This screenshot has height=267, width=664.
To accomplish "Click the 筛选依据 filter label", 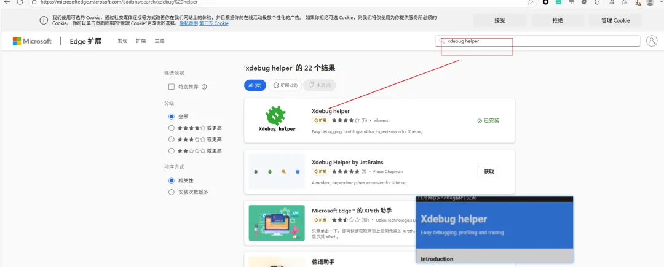I will [x=175, y=73].
